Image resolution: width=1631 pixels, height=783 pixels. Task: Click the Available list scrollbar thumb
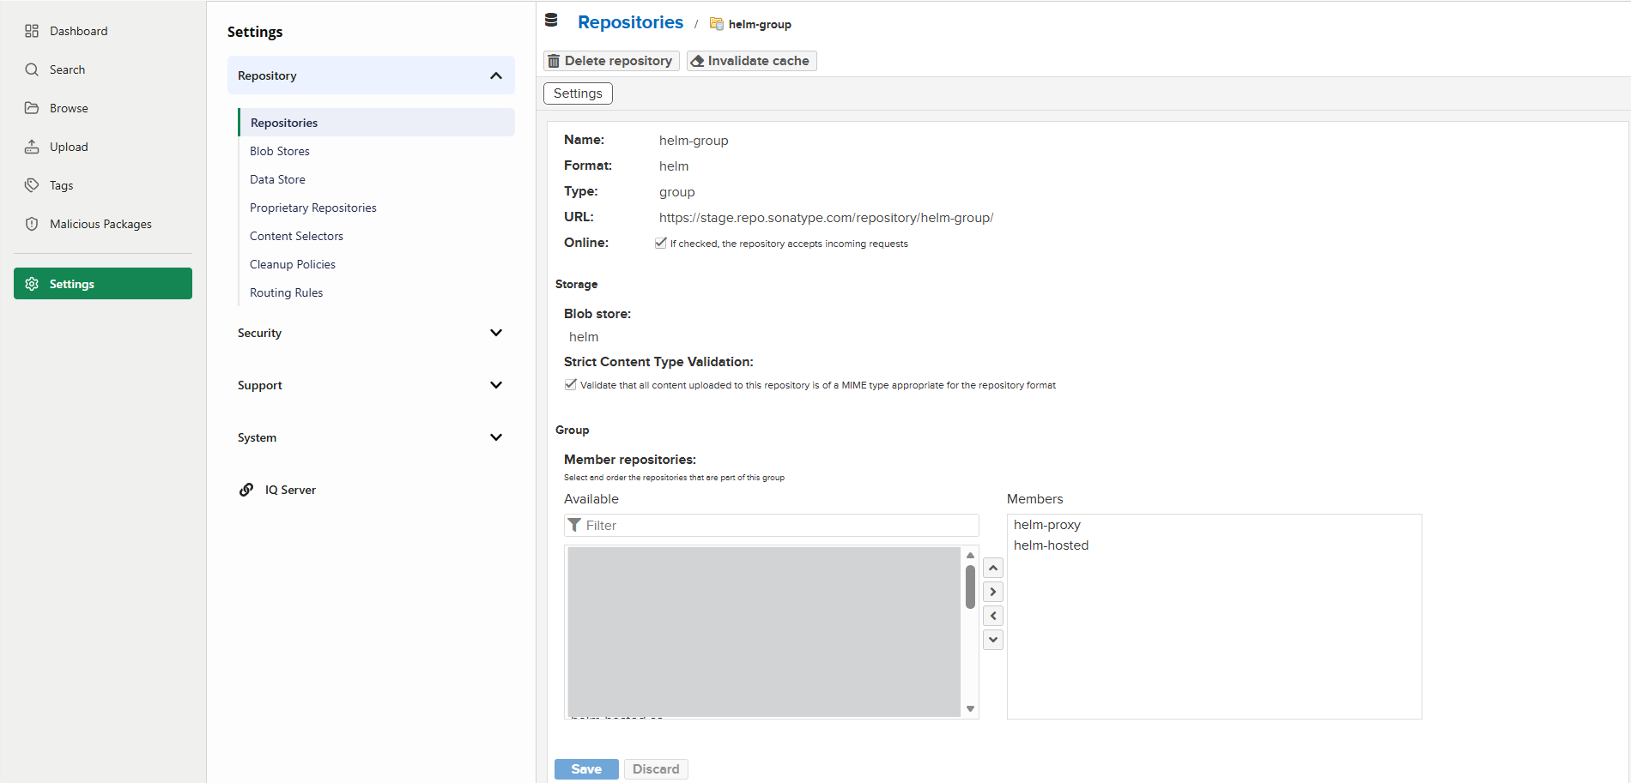(970, 587)
